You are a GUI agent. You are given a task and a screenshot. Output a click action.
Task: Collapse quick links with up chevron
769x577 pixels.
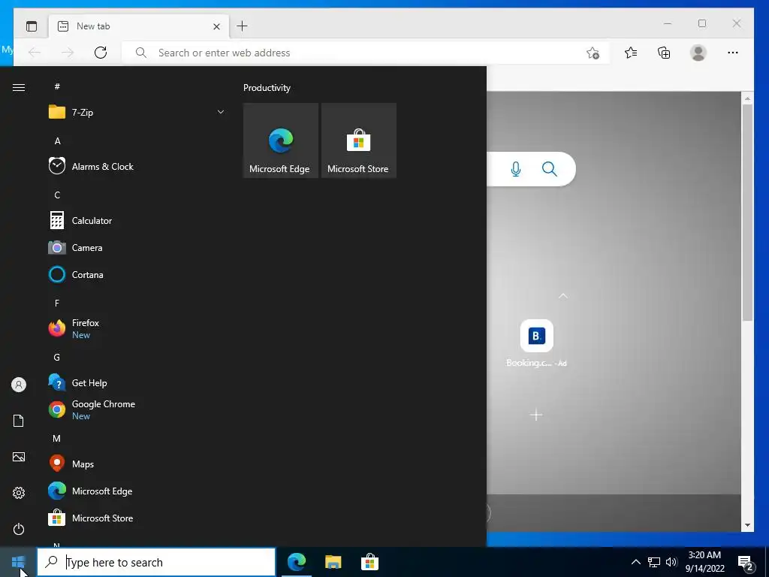point(563,296)
